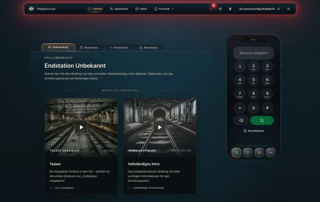Open the radio broadcast app in the dock
The image size is (320, 202).
[x=271, y=152]
